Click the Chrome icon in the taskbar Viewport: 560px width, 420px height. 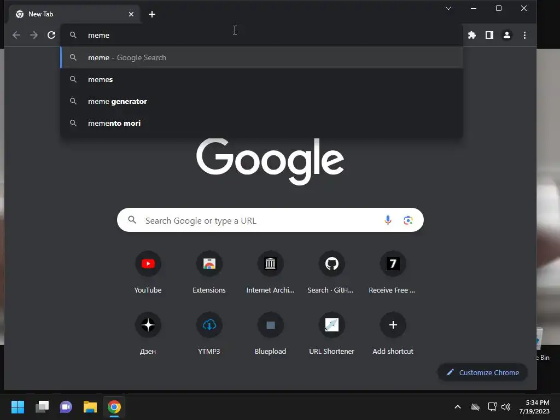point(114,407)
